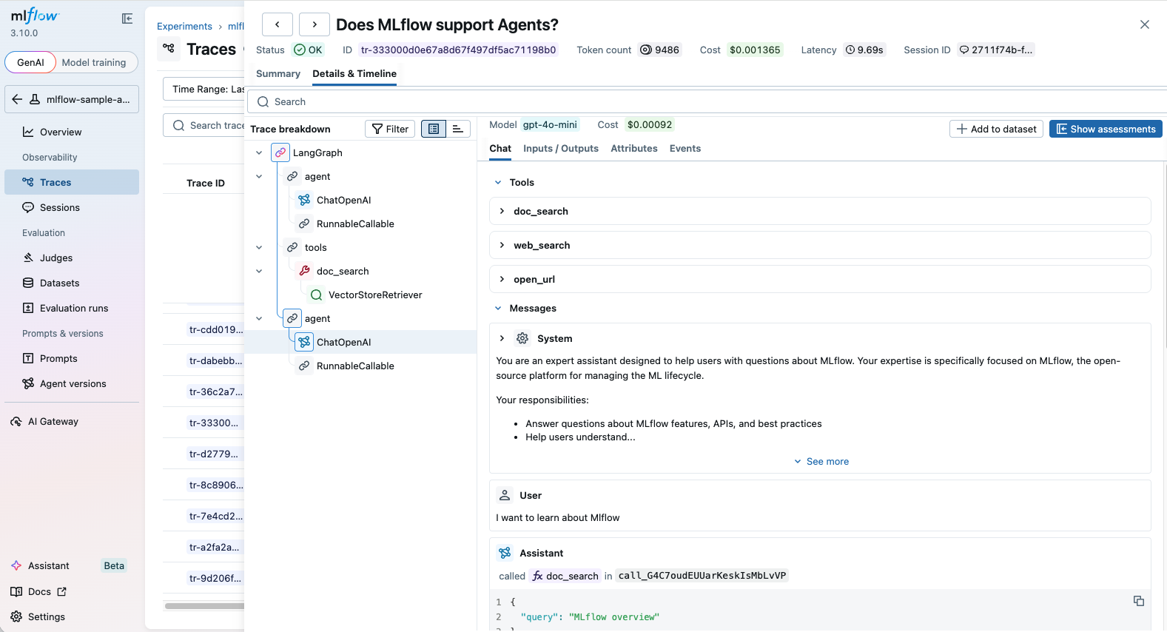1167x632 pixels.
Task: Click the selected ChatOpenAI span icon
Action: 304,342
